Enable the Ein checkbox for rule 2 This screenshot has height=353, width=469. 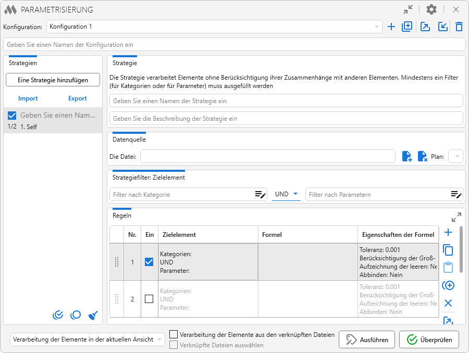pyautogui.click(x=149, y=299)
